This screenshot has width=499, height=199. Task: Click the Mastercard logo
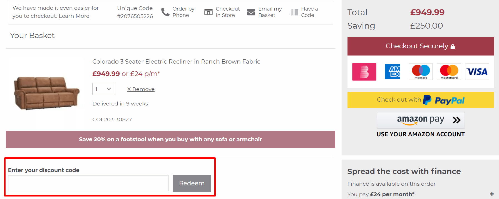pyautogui.click(x=449, y=72)
